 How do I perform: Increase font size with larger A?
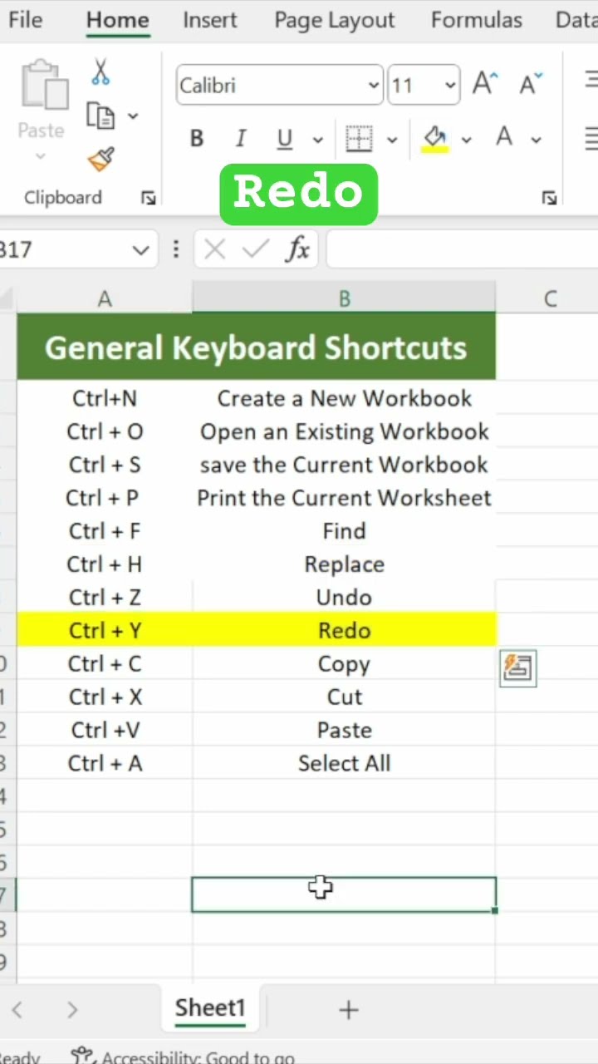click(x=485, y=85)
